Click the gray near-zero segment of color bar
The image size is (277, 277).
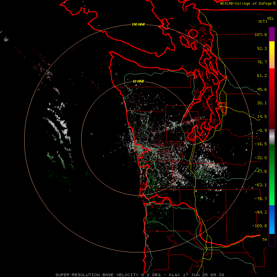[x=272, y=137]
